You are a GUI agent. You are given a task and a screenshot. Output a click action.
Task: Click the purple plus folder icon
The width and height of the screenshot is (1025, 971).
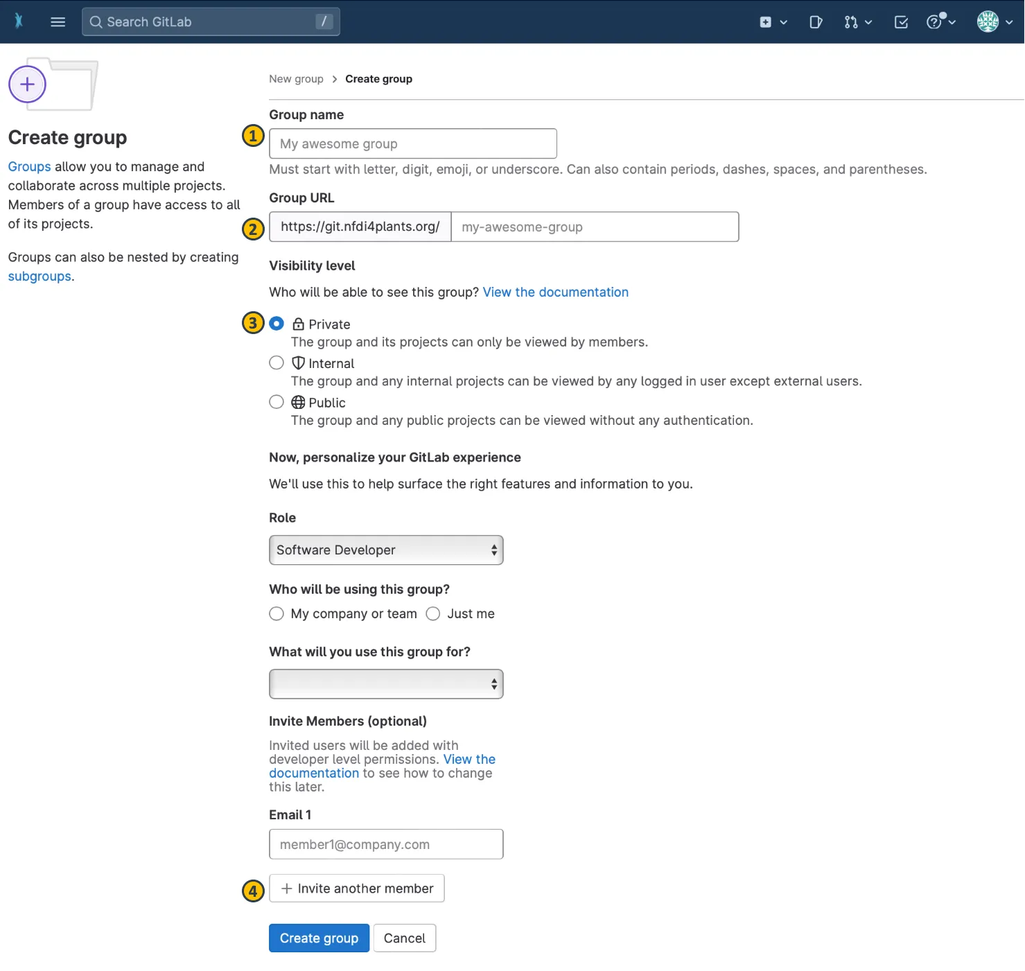pos(28,85)
